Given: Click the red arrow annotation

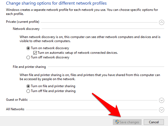Looking at the screenshot, I should pyautogui.click(x=109, y=105).
